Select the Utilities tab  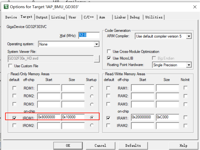(x=154, y=17)
